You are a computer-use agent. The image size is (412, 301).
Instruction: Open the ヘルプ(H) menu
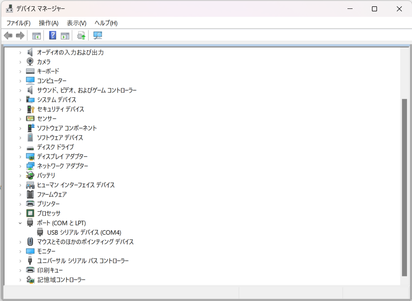pos(106,23)
